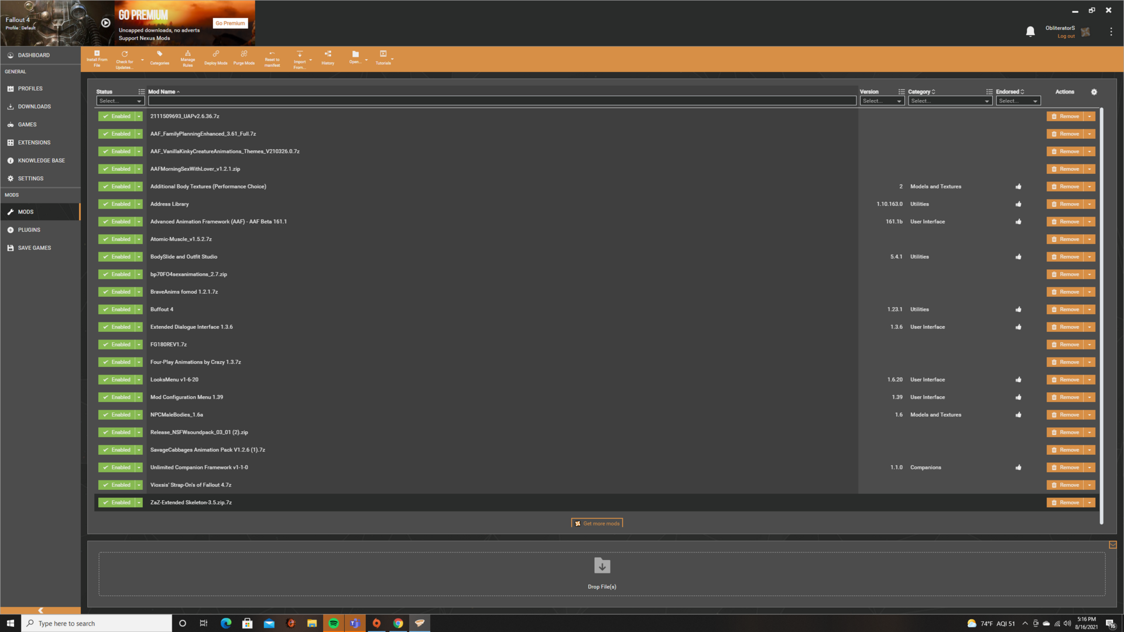Open Microsoft Edge from taskbar
The width and height of the screenshot is (1124, 632).
(226, 623)
